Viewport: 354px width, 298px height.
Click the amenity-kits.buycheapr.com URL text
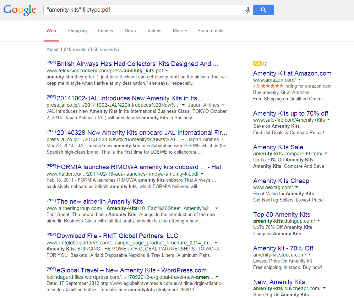287,288
